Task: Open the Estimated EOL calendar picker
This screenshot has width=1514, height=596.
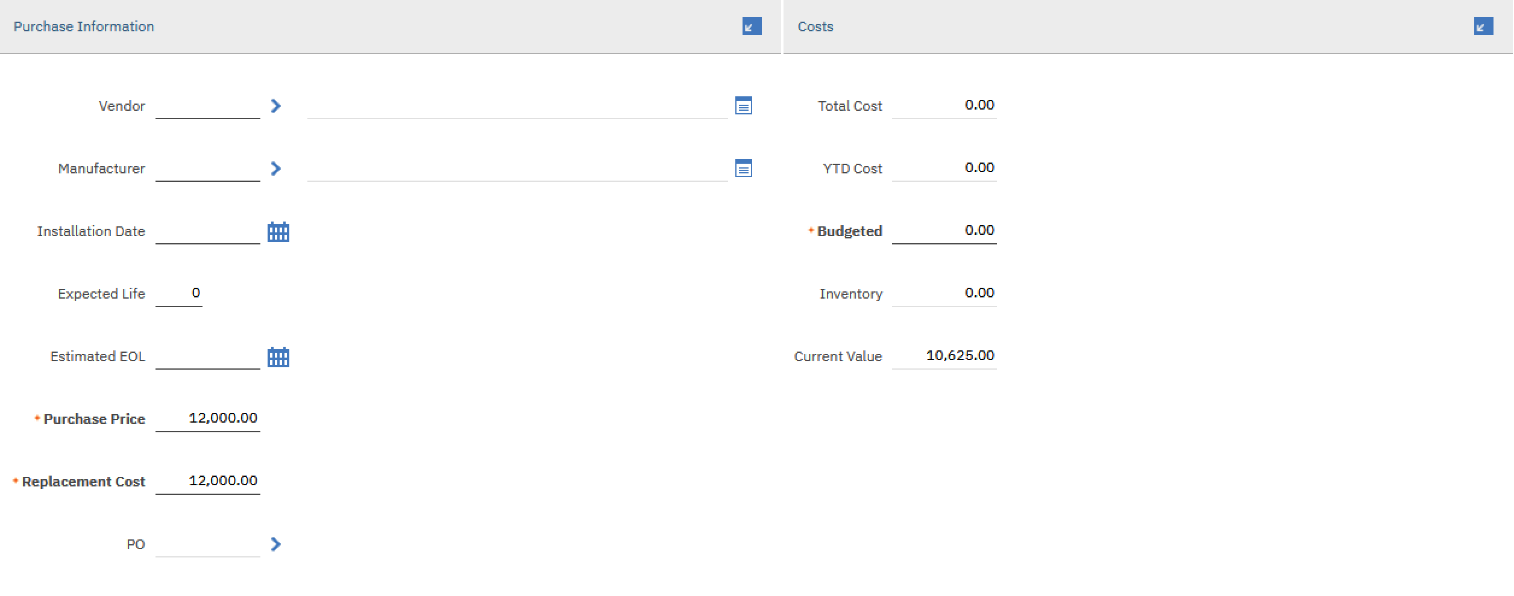Action: 280,357
